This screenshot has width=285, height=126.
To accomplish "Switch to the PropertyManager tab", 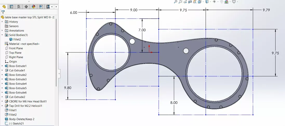I will pyautogui.click(x=11, y=7).
